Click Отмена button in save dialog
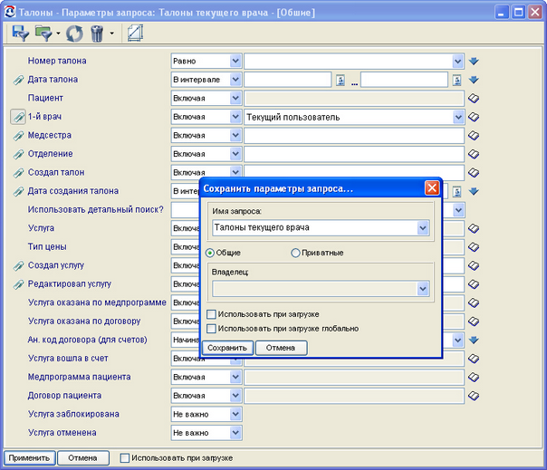Image resolution: width=547 pixels, height=470 pixels. coord(281,348)
